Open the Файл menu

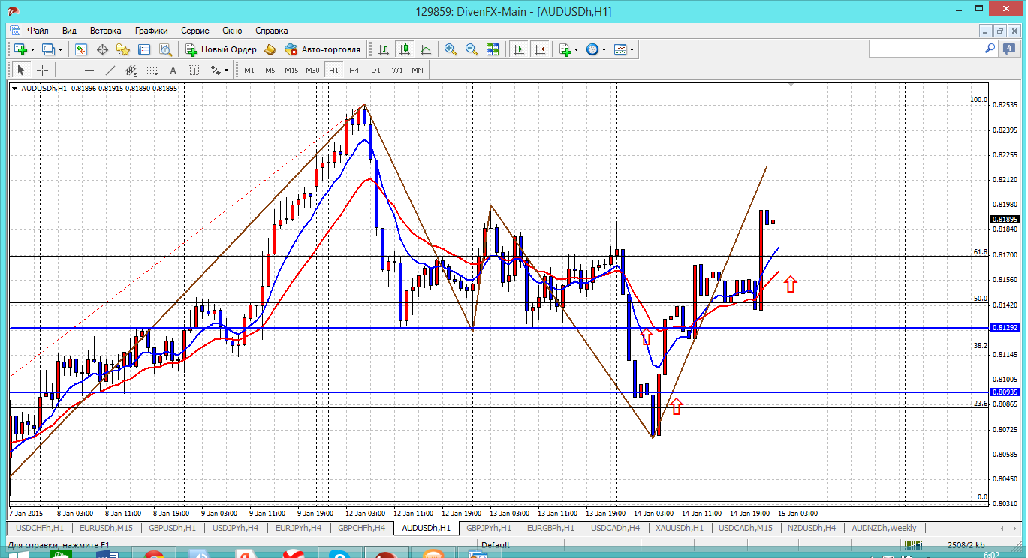coord(38,31)
